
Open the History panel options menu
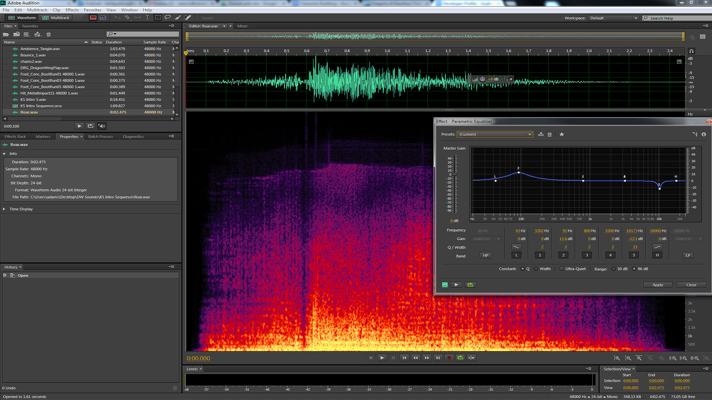172,267
